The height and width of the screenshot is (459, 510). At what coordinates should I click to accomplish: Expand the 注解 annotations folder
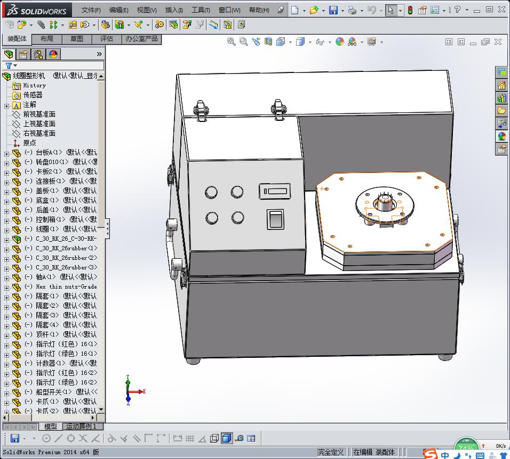(x=6, y=106)
